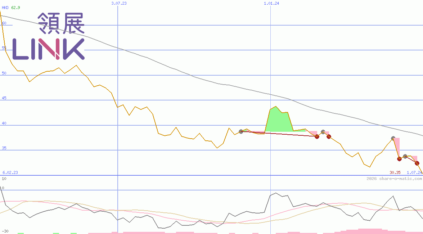Click the red dot ending the long trendline

pyautogui.click(x=317, y=136)
